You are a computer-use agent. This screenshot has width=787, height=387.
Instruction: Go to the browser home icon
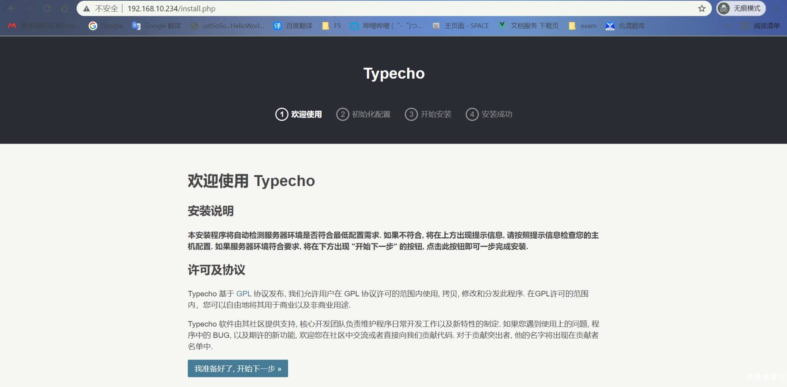(x=65, y=8)
